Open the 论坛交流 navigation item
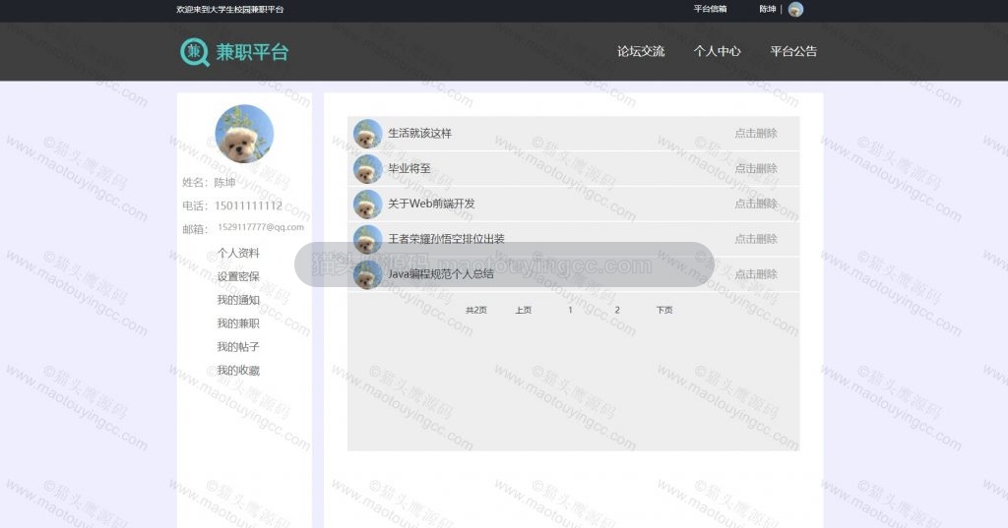 coord(641,51)
